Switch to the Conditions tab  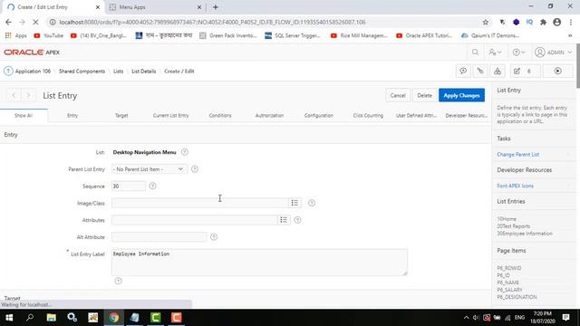coord(220,115)
